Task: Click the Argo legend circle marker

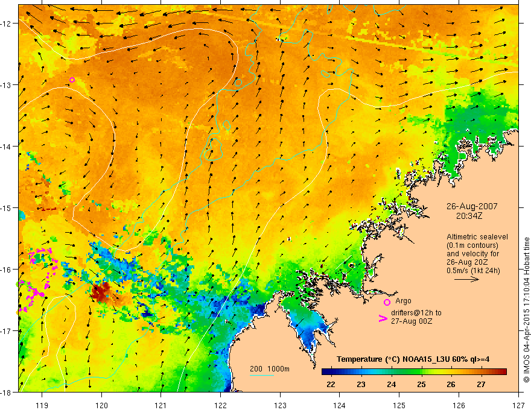Action: point(387,302)
